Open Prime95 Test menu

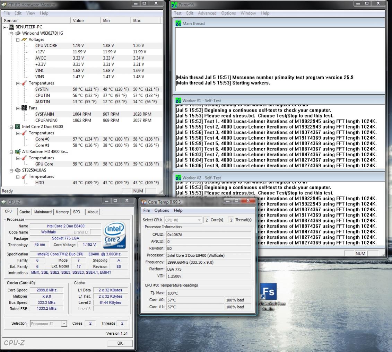pyautogui.click(x=178, y=13)
